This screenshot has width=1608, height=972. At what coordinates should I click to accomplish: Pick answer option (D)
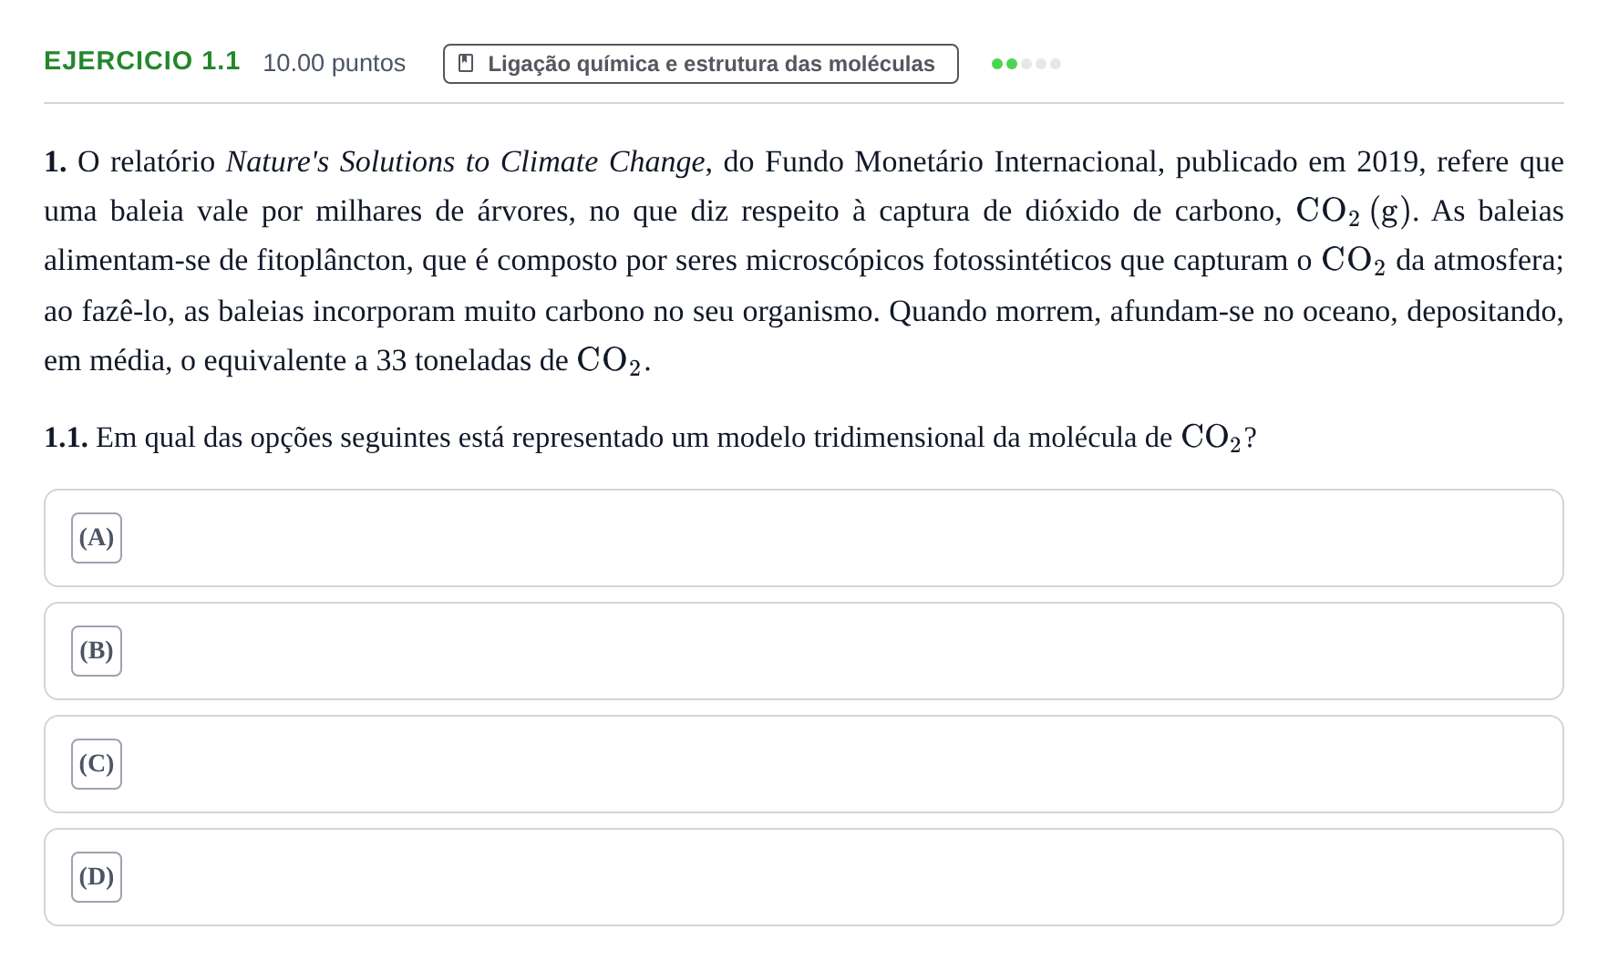coord(803,877)
